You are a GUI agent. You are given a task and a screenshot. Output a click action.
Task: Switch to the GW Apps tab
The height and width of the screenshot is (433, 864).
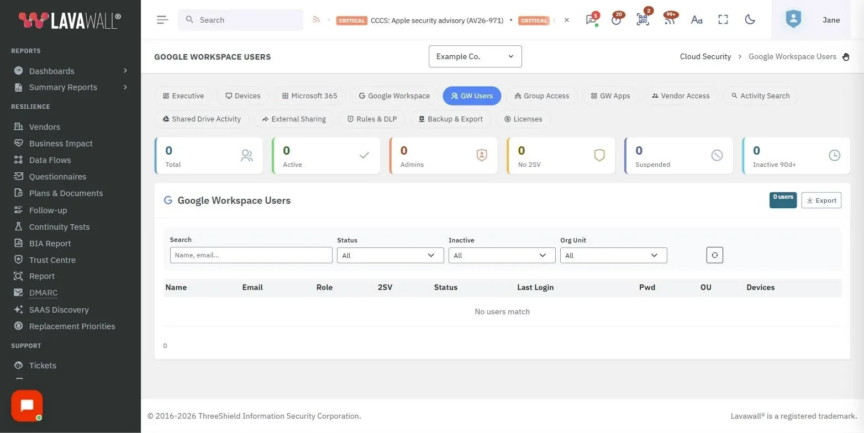[610, 96]
